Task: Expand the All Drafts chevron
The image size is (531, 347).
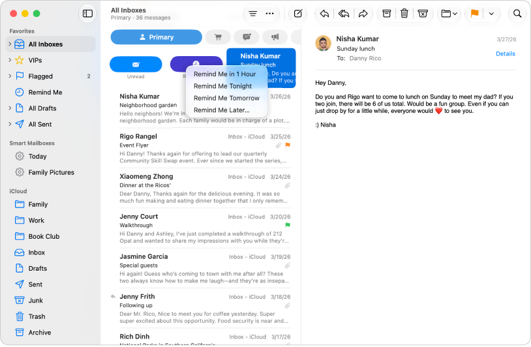Action: pyautogui.click(x=10, y=108)
